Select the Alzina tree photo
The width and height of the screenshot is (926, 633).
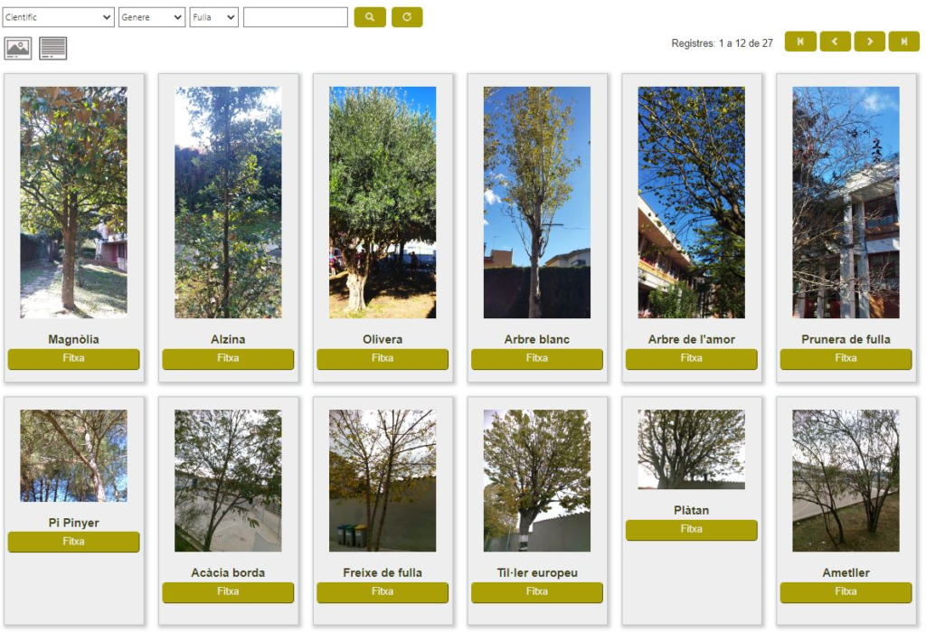(228, 203)
